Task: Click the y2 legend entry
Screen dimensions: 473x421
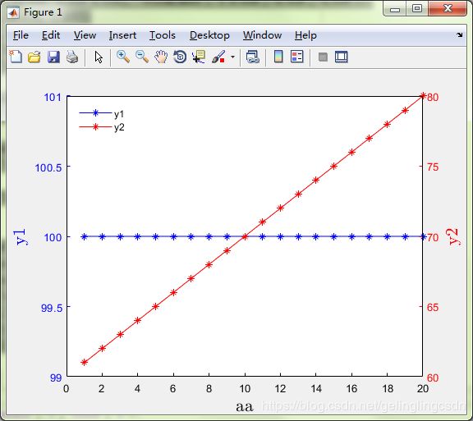Action: pos(102,127)
